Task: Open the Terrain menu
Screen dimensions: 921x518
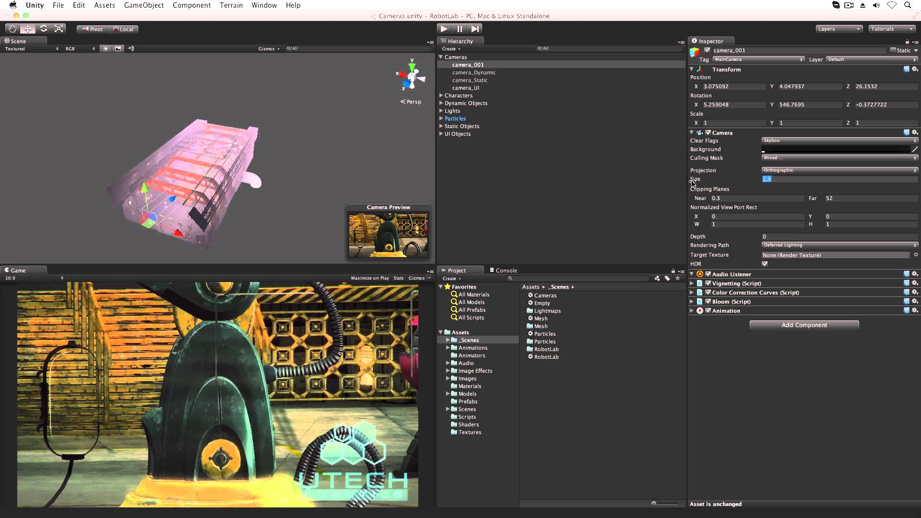Action: tap(231, 5)
